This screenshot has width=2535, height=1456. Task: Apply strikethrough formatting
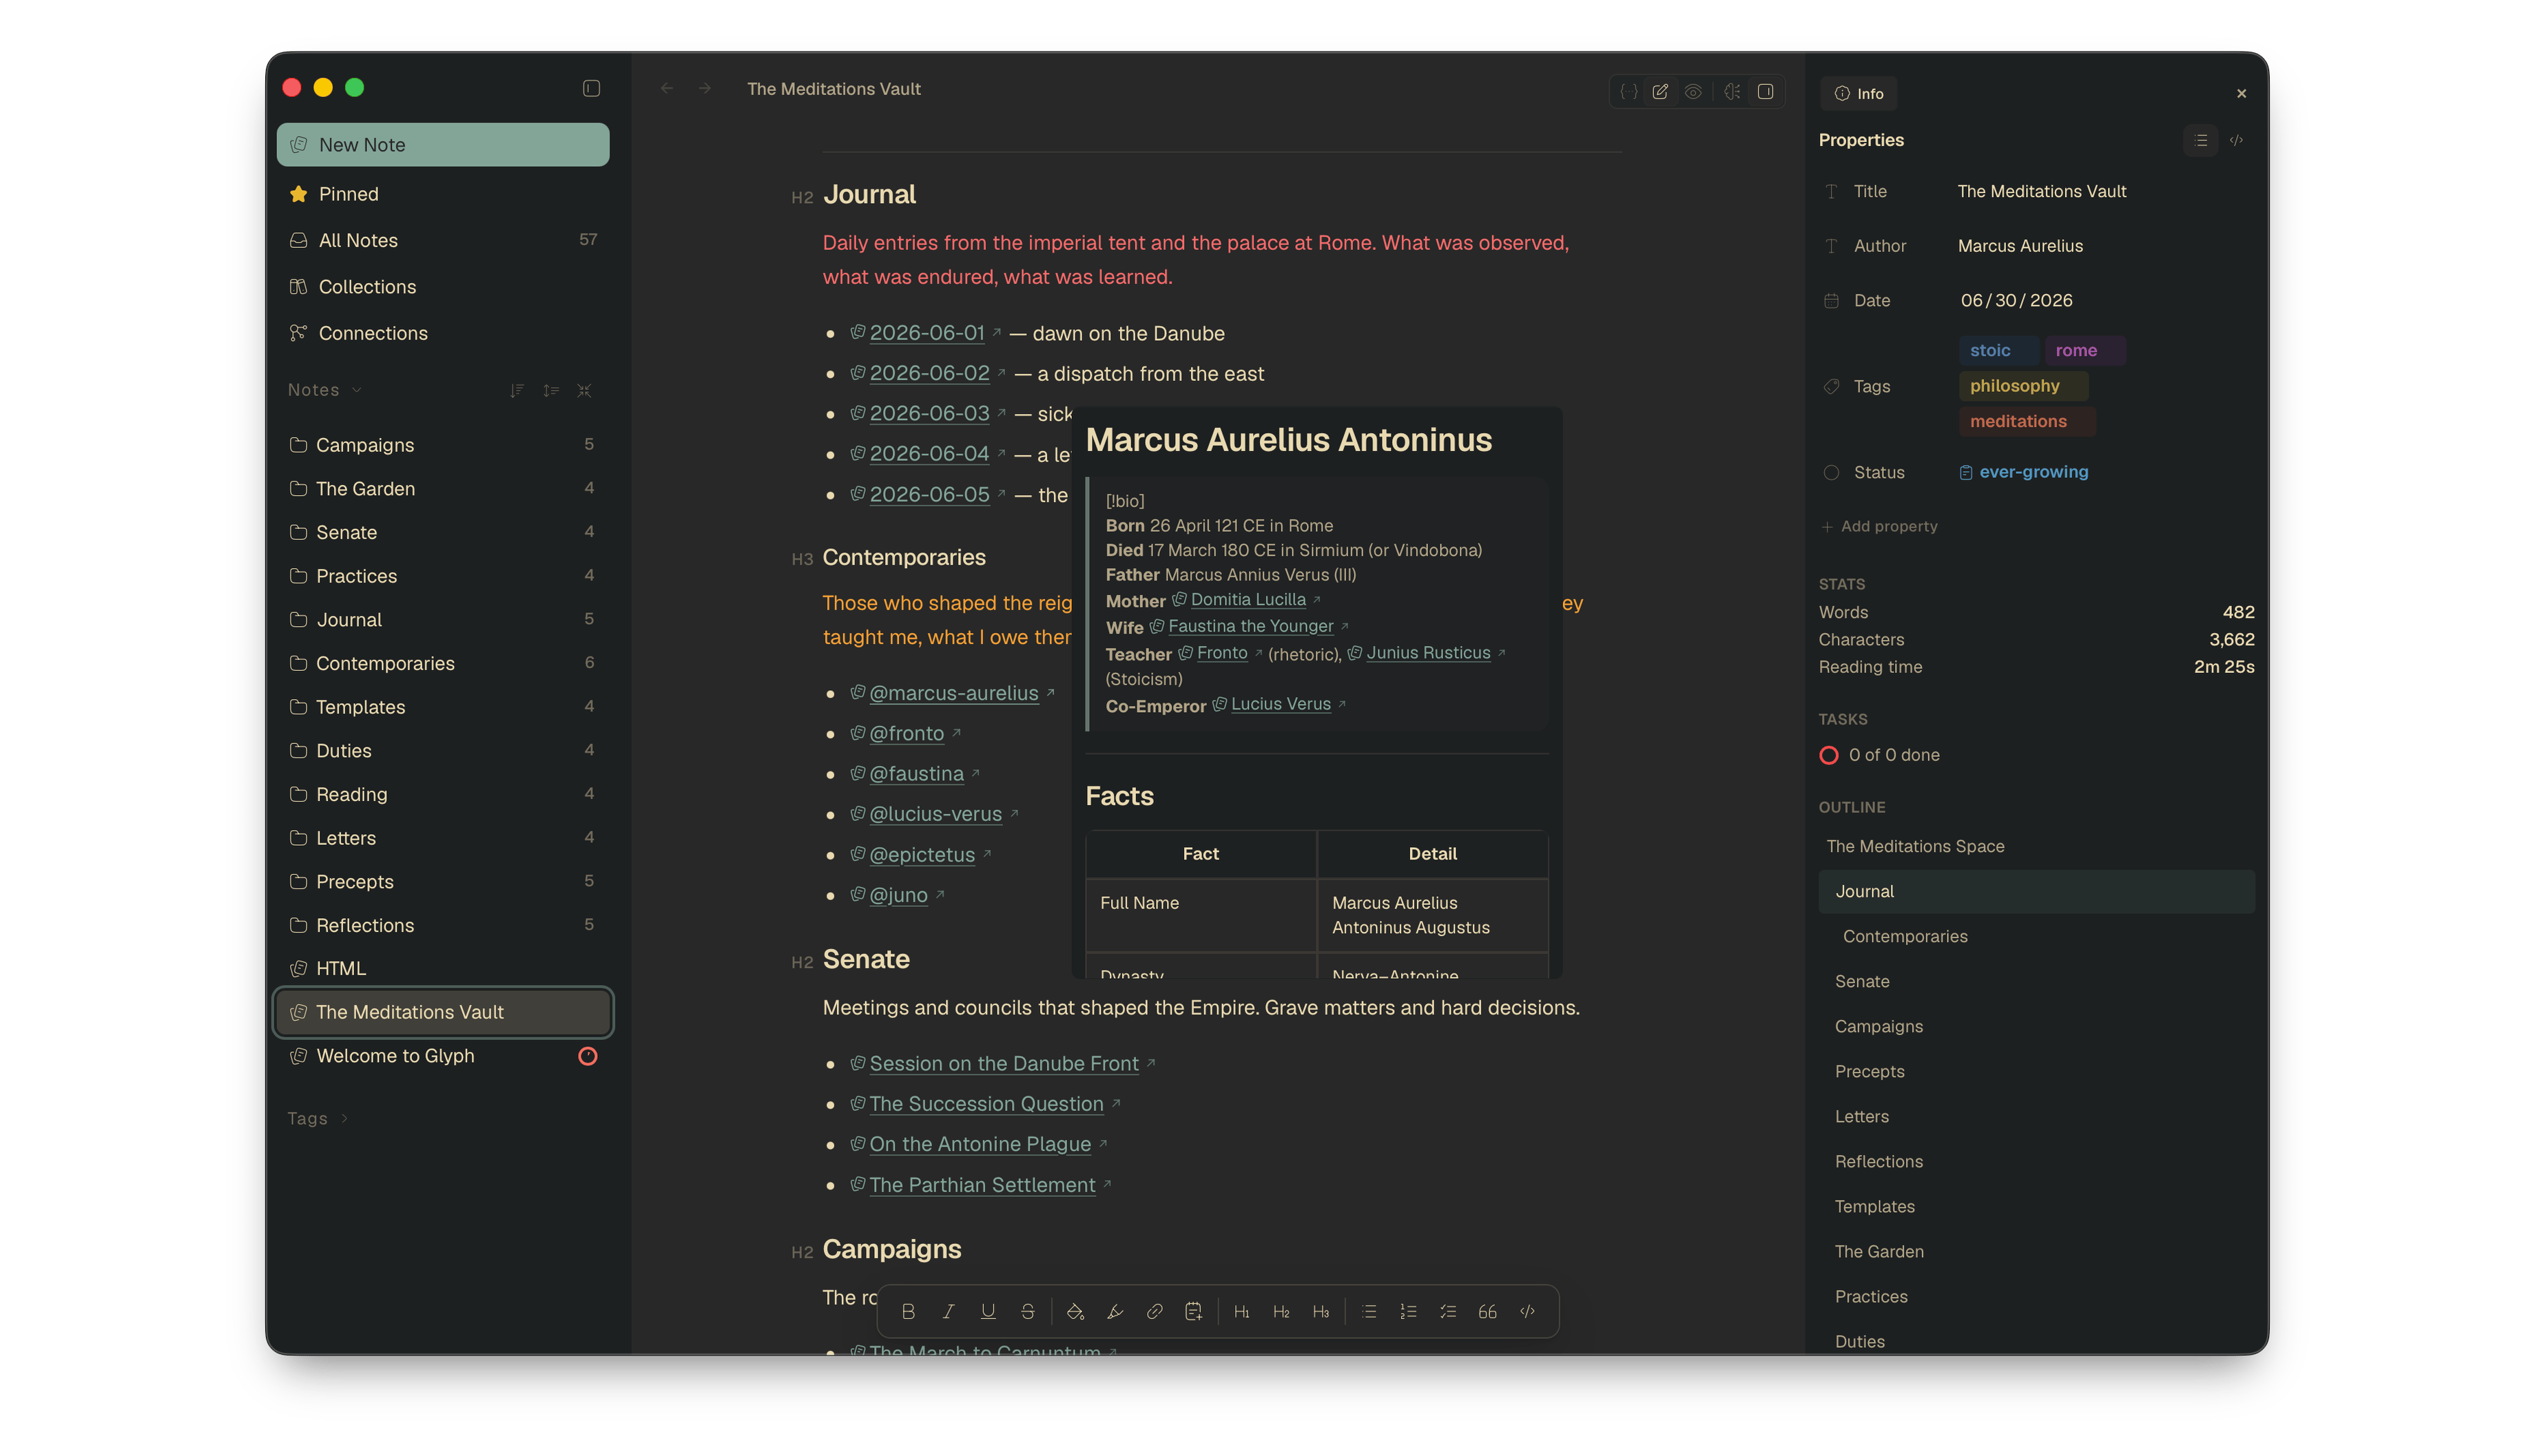coord(1027,1311)
